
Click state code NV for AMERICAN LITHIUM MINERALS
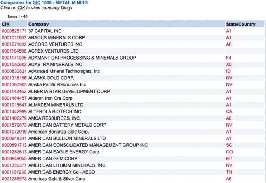229,165
